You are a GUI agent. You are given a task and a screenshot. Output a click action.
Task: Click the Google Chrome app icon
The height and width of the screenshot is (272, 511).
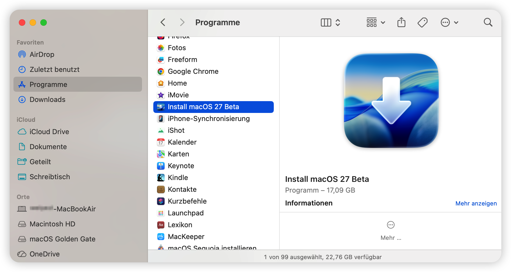click(161, 71)
